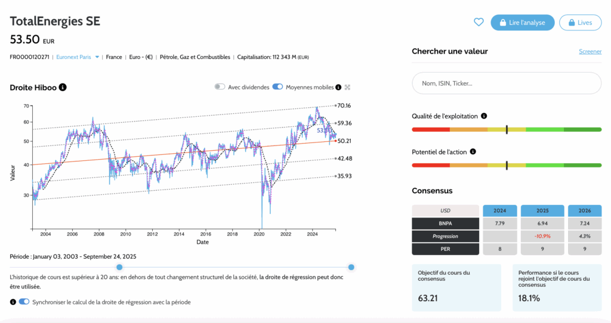Image resolution: width=611 pixels, height=323 pixels.
Task: Select the 2026 consensus column header
Action: [x=585, y=210]
